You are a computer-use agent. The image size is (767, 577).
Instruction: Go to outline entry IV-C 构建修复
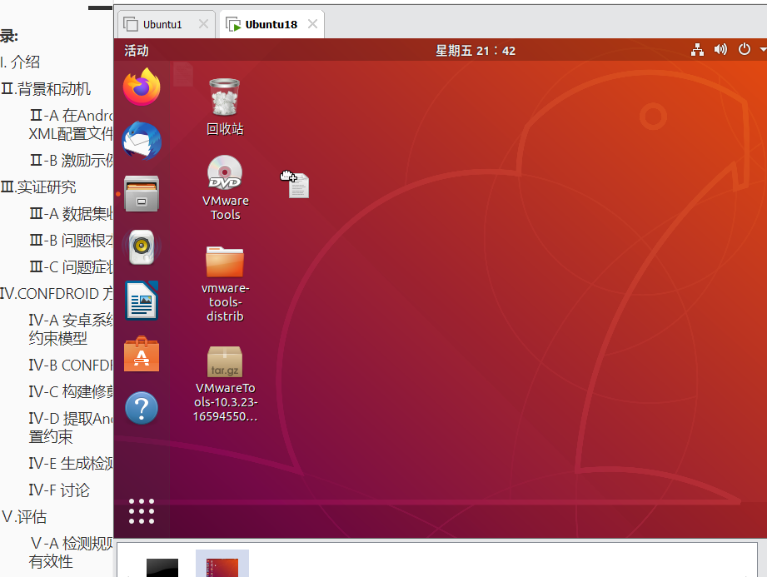click(71, 391)
